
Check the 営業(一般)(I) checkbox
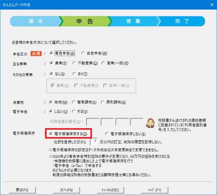point(116,85)
